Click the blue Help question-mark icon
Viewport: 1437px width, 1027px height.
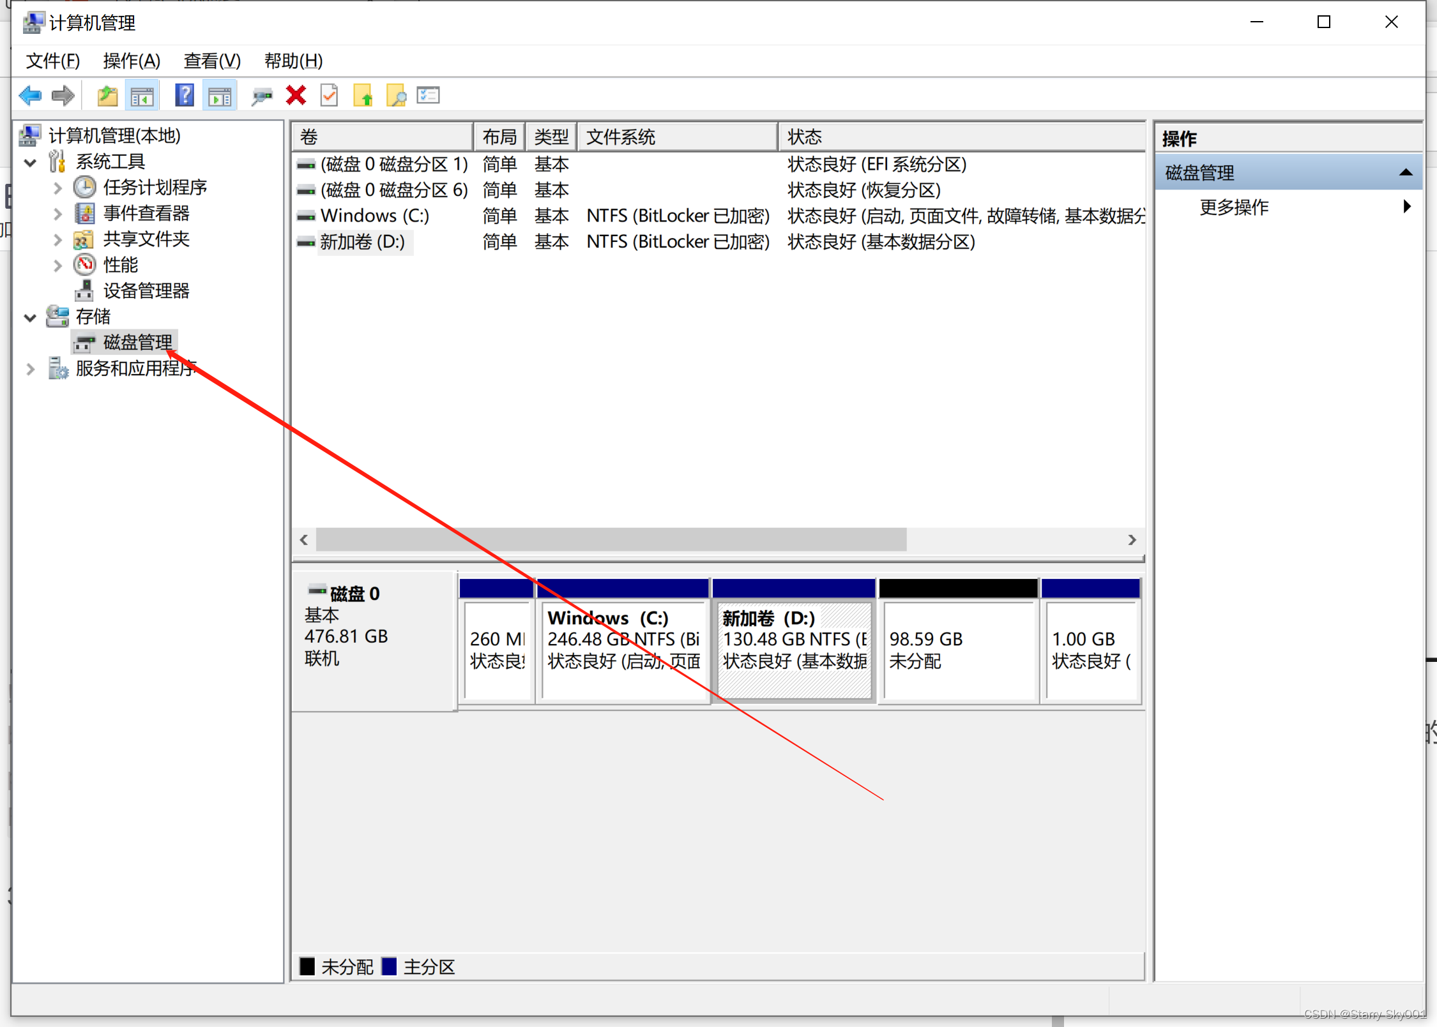(185, 96)
